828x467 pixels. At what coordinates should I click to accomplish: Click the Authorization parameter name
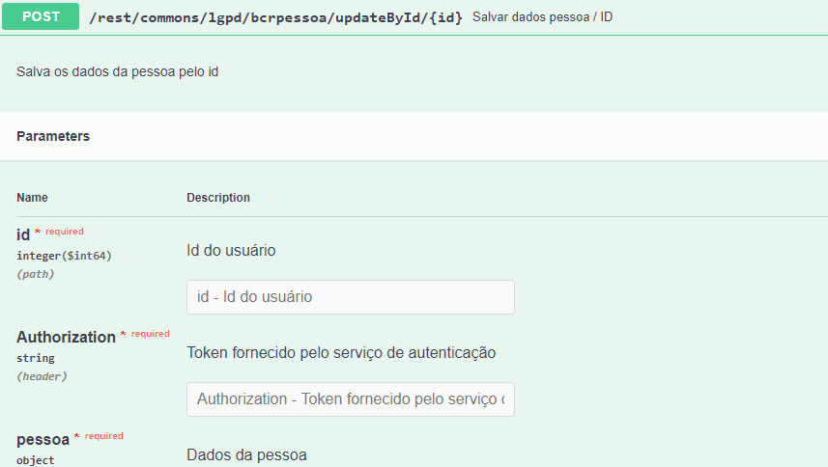pyautogui.click(x=66, y=337)
